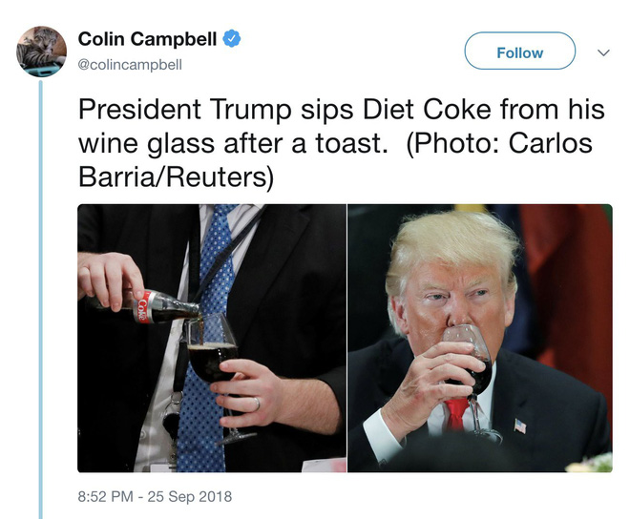
Task: Click the American flag lapel pin
Action: pyautogui.click(x=520, y=426)
